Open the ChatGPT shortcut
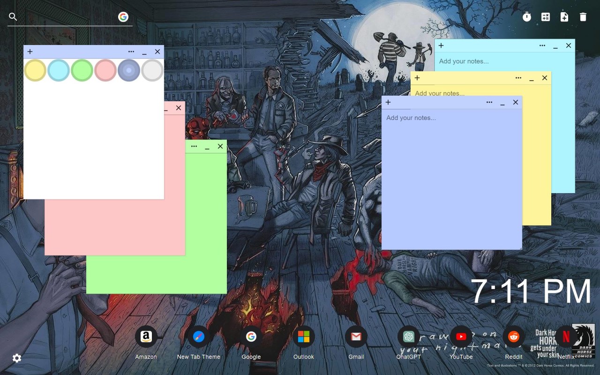Image resolution: width=600 pixels, height=375 pixels. pos(409,337)
